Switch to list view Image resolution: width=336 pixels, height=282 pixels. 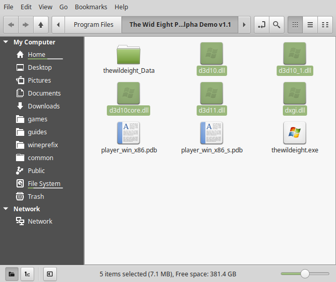click(x=310, y=25)
